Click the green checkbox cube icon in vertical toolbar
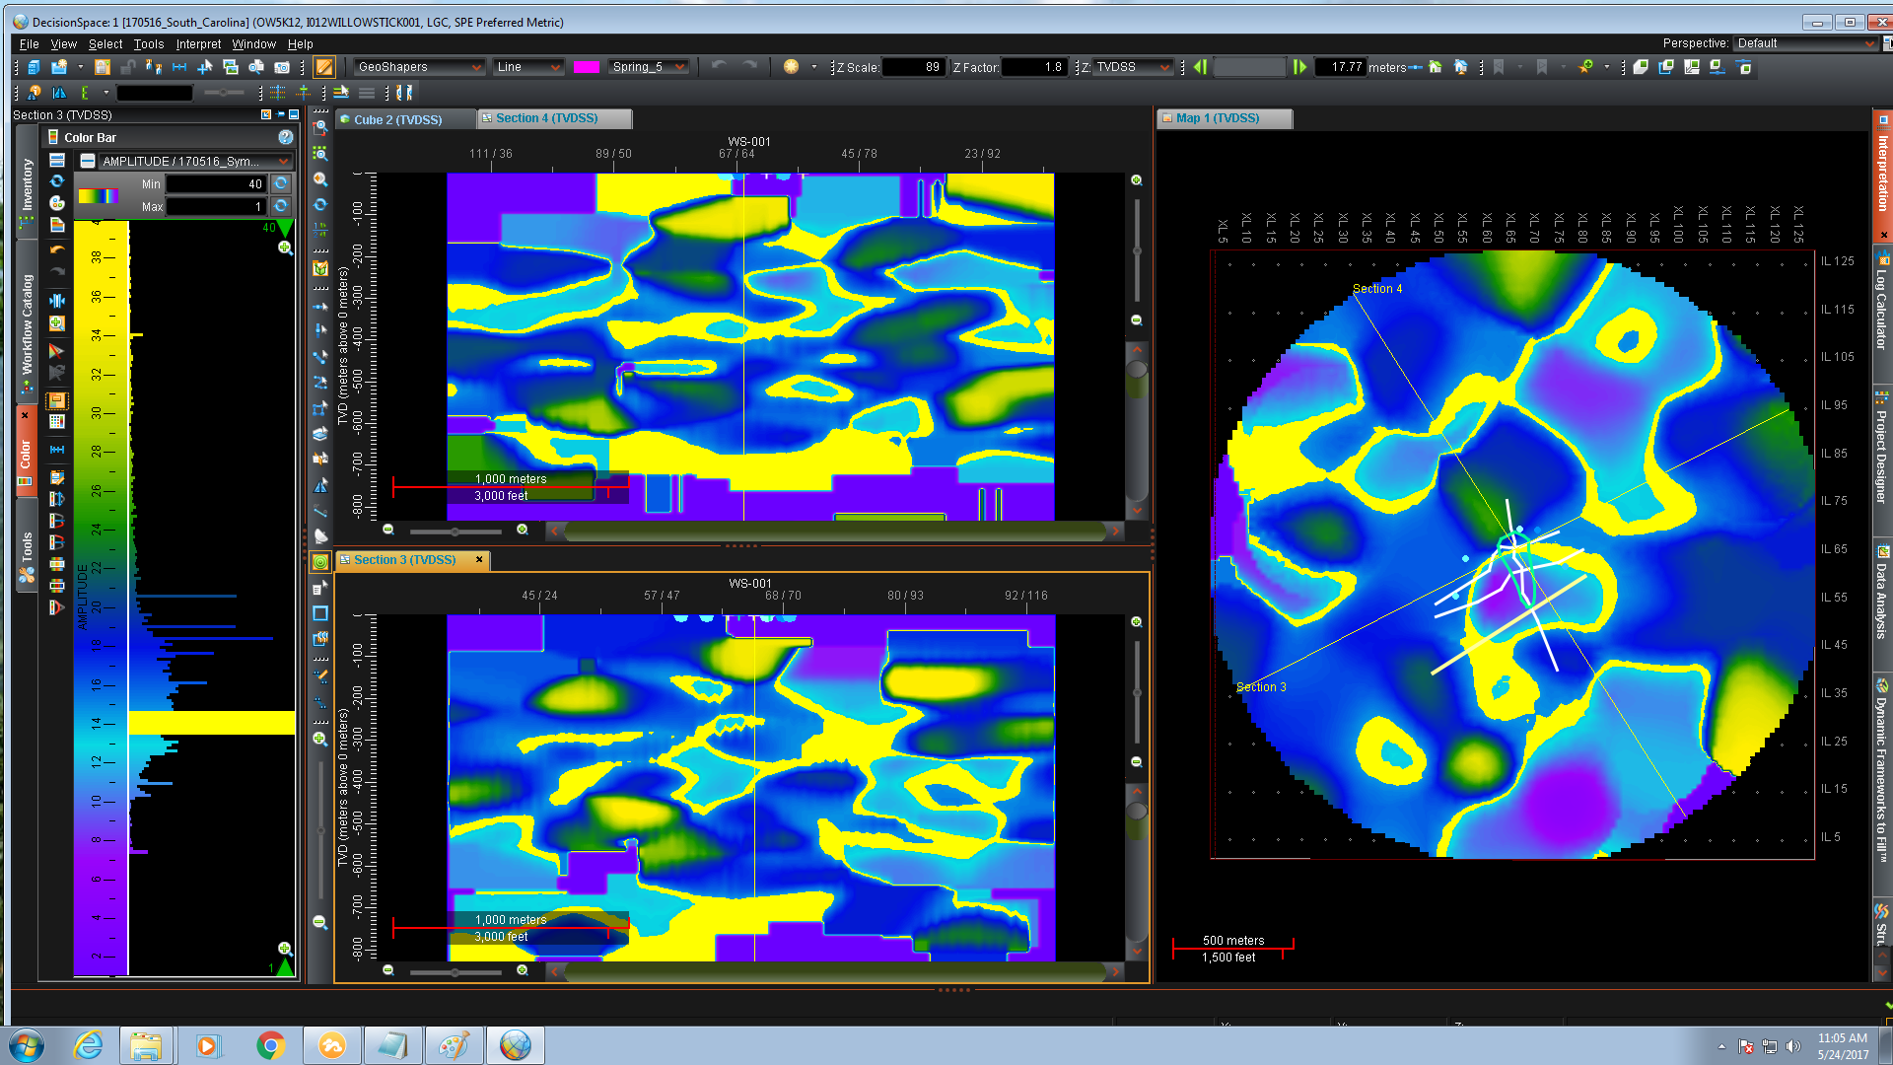Image resolution: width=1893 pixels, height=1065 pixels. click(320, 268)
